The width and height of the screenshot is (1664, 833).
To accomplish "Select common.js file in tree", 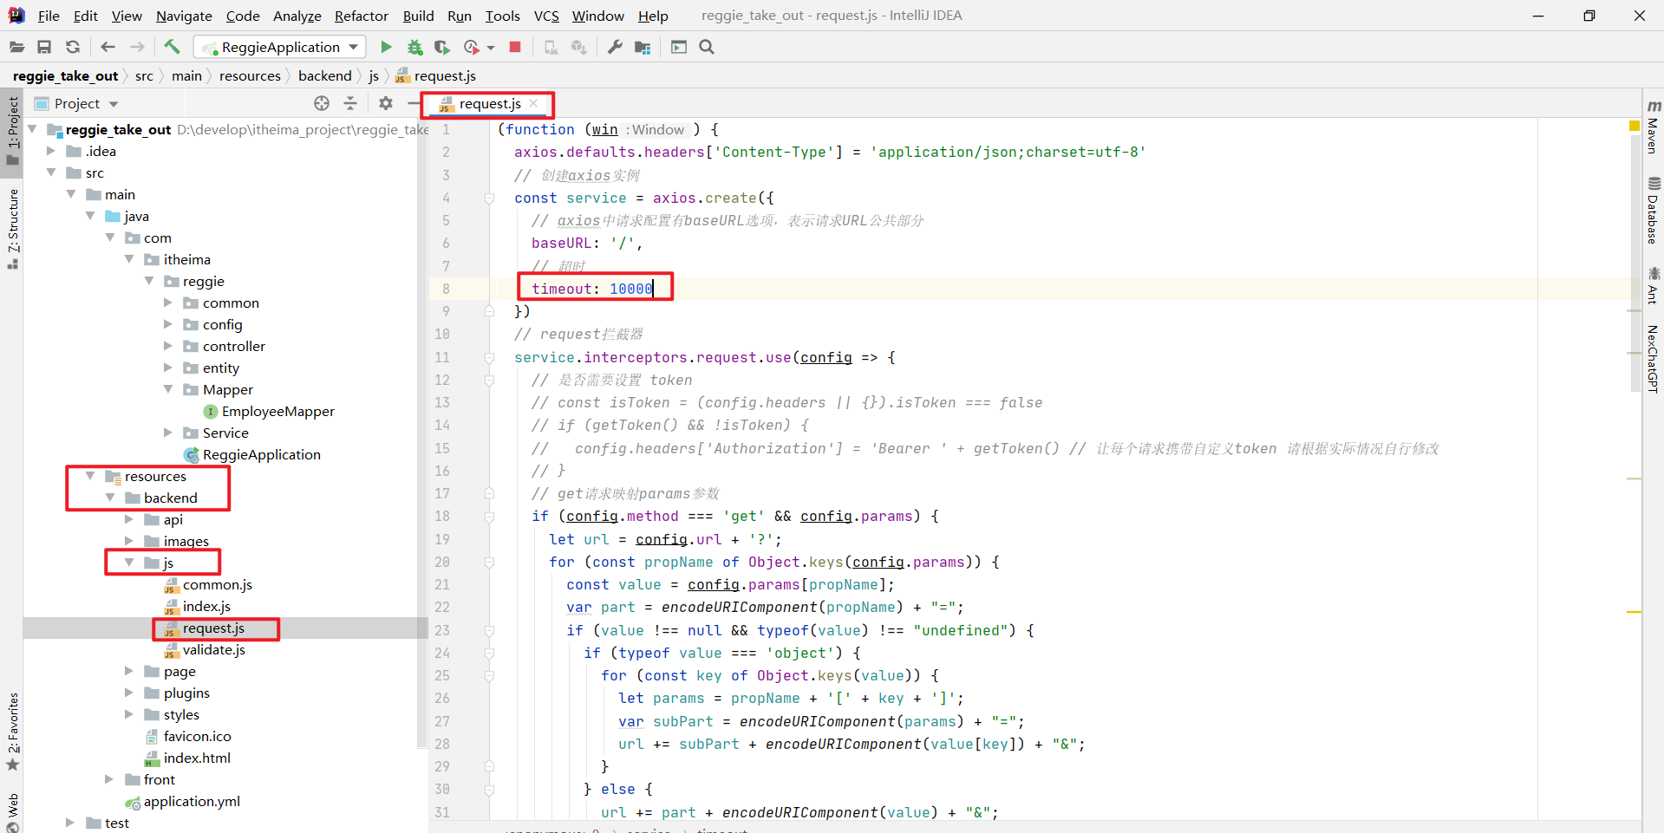I will [217, 584].
